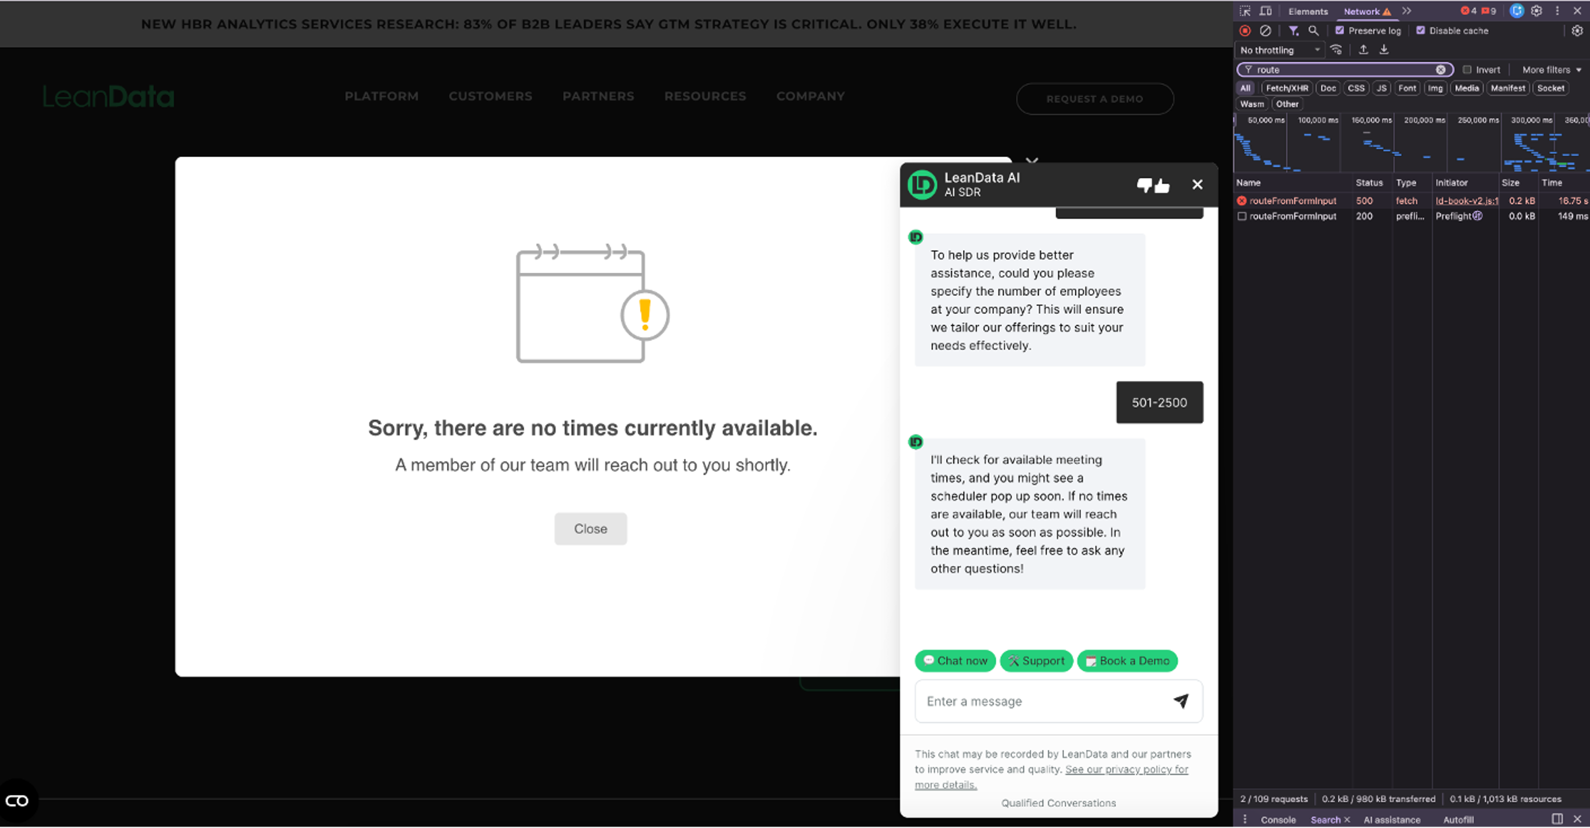The width and height of the screenshot is (1590, 828).
Task: Click Close on the no-times dialog
Action: coord(590,529)
